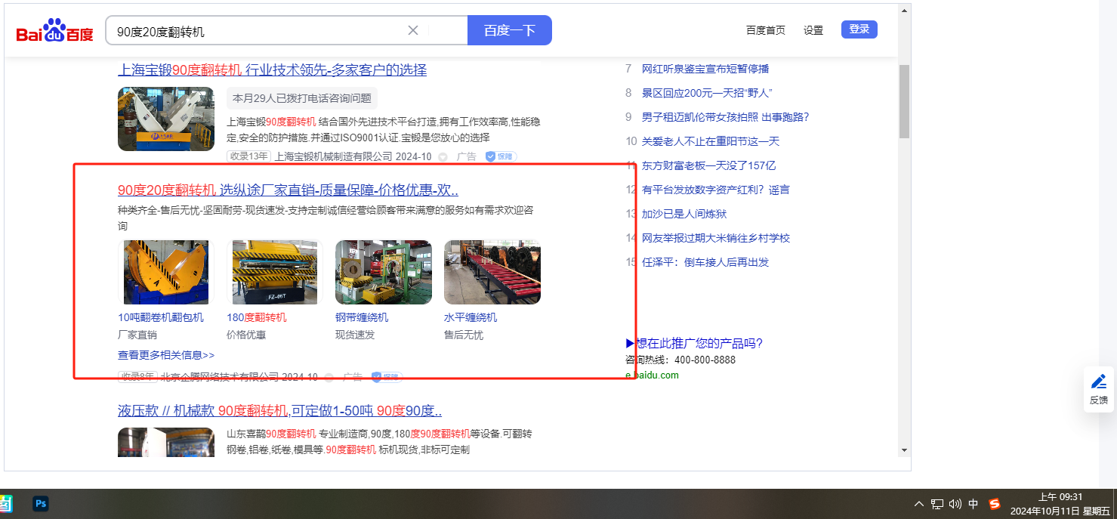Open result 90度20度翻转机 选纵途厂家直销
This screenshot has width=1117, height=519.
click(x=288, y=190)
